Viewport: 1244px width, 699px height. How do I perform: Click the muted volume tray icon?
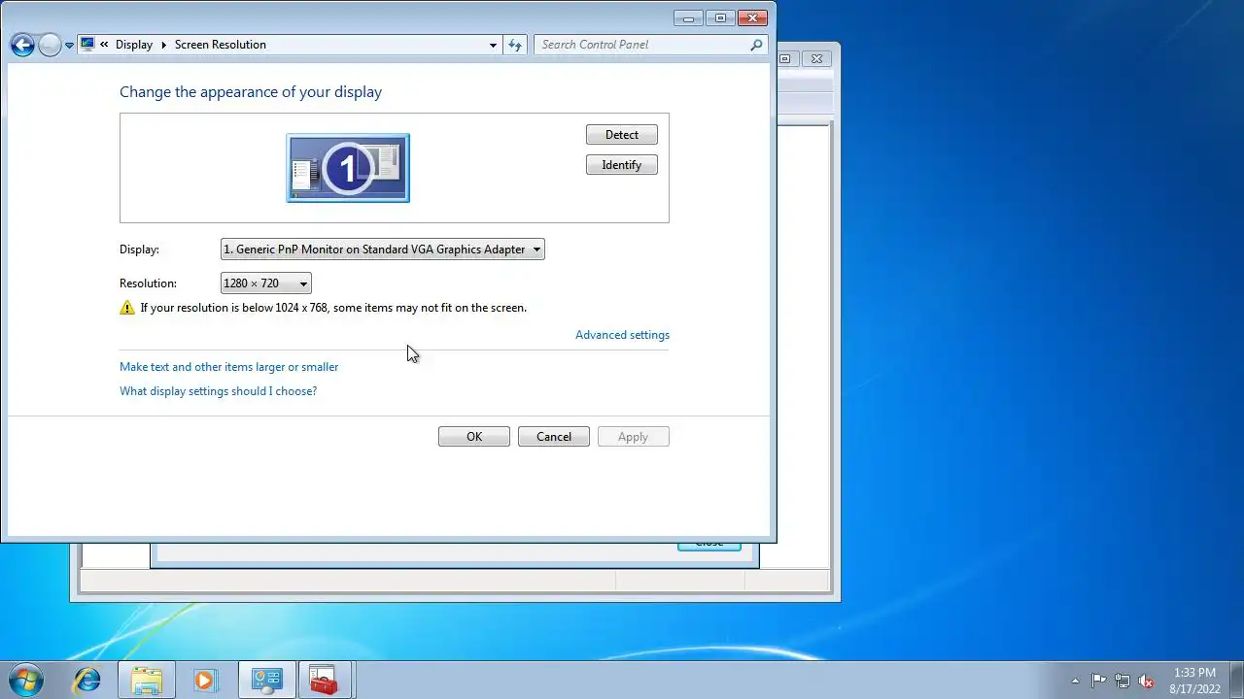pyautogui.click(x=1146, y=681)
